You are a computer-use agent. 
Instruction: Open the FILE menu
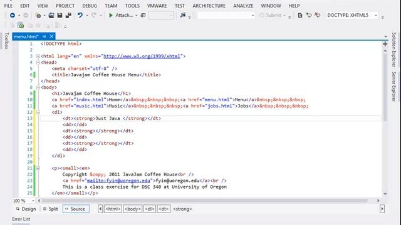[8, 6]
